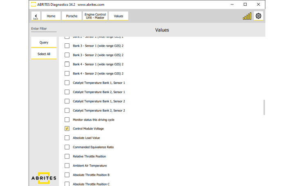Go to Home breadcrumb
The height and width of the screenshot is (186, 294).
coord(51,16)
